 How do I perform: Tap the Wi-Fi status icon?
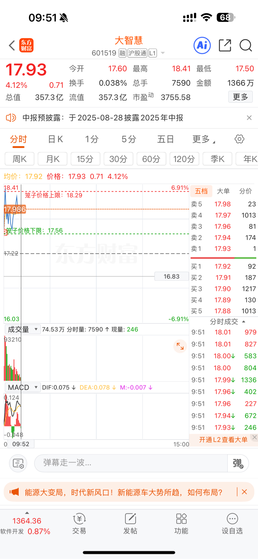coord(206,17)
